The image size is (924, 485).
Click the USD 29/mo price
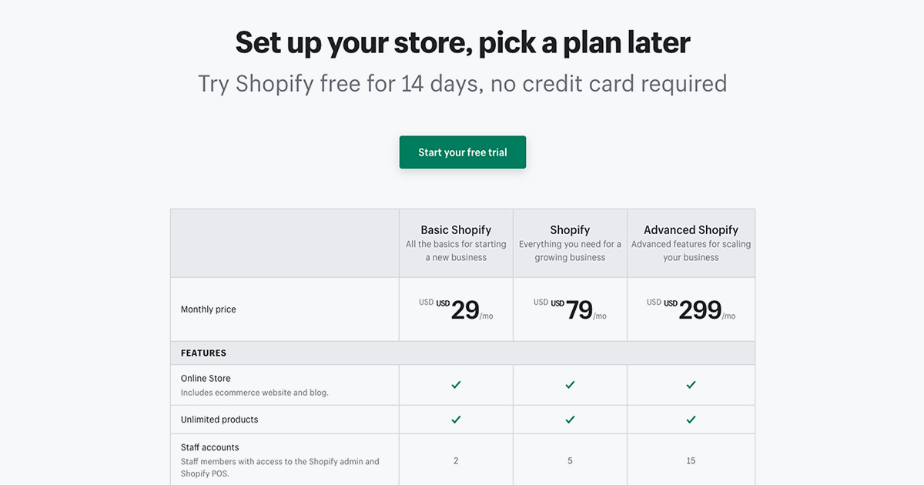(456, 309)
